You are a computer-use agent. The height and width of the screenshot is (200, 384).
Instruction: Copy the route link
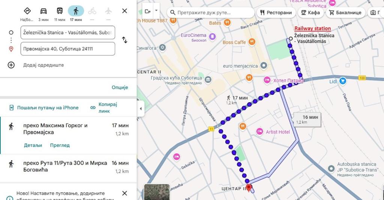click(x=104, y=108)
